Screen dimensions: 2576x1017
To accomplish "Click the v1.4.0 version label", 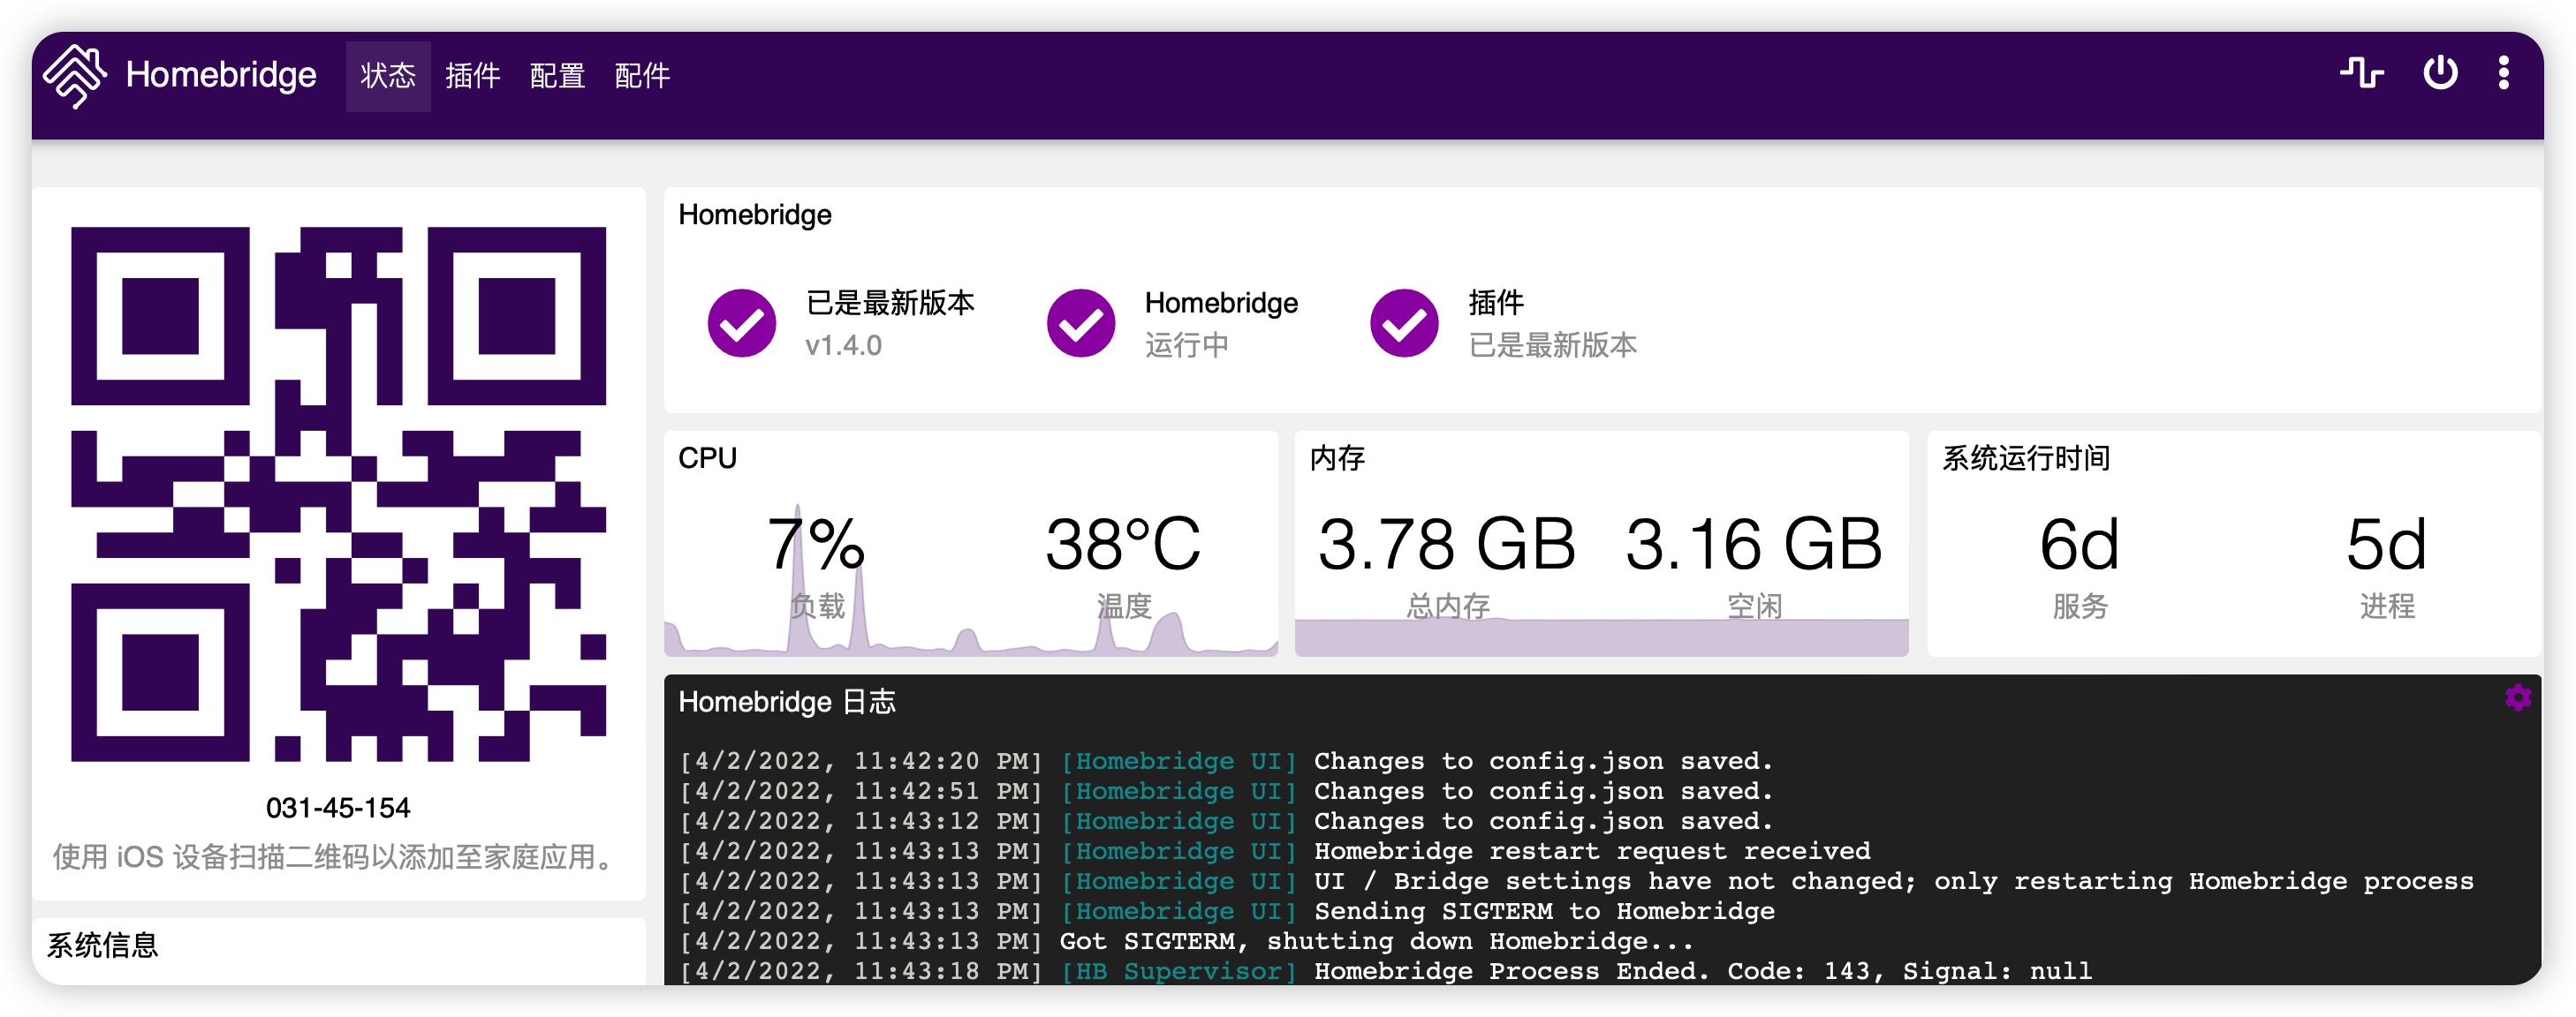I will click(843, 346).
